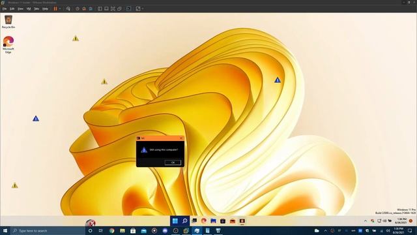Click the Unity mode toolbar icon
Screen dimensions: 417x235
click(x=120, y=8)
